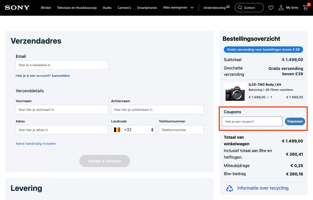This screenshot has height=200, width=313.
Task: Click the landcode stepper arrows
Action: coord(152,130)
